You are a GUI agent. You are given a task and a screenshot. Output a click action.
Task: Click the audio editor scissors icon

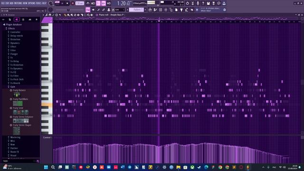pos(192,3)
